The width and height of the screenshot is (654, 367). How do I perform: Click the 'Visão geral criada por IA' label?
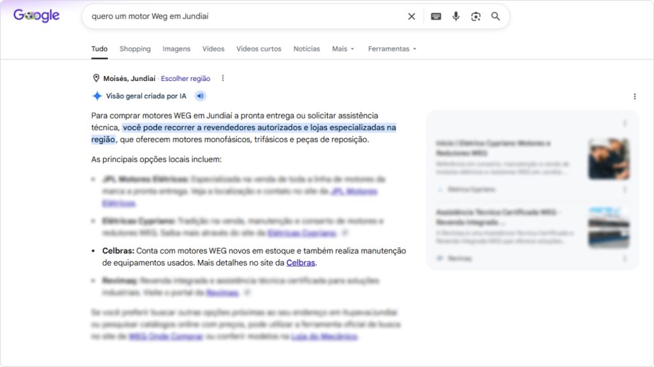coord(146,96)
